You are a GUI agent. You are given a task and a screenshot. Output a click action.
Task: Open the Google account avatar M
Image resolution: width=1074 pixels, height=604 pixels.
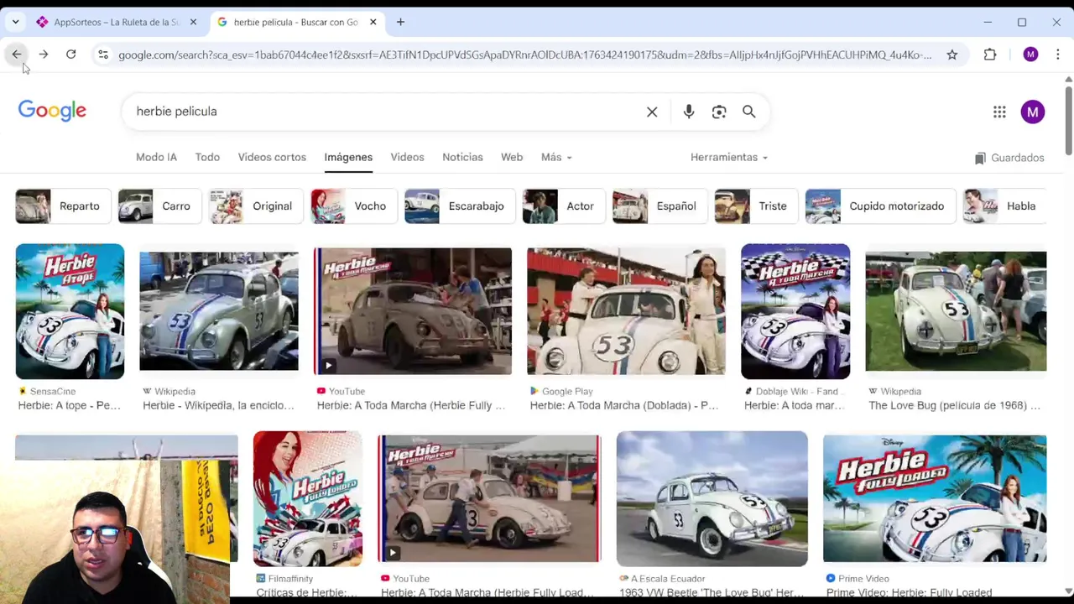1033,112
